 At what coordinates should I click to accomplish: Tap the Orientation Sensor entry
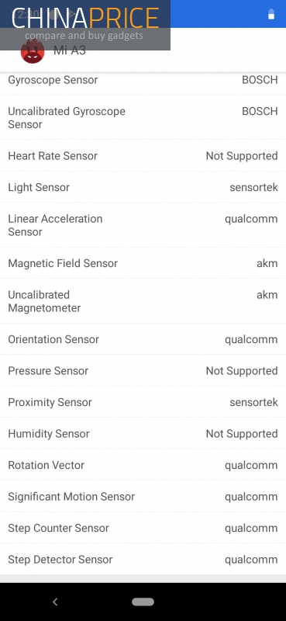coord(143,339)
